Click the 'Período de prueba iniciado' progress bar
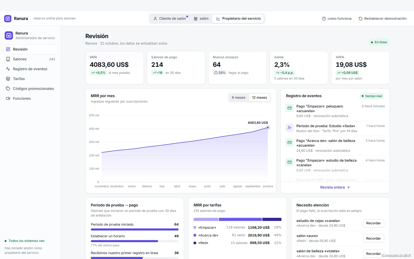The image size is (414, 259). pyautogui.click(x=135, y=229)
